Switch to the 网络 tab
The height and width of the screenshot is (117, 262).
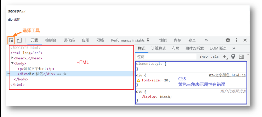(x=100, y=40)
